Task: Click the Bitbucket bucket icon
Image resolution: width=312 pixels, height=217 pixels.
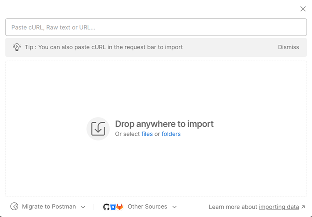Action: coord(113,207)
